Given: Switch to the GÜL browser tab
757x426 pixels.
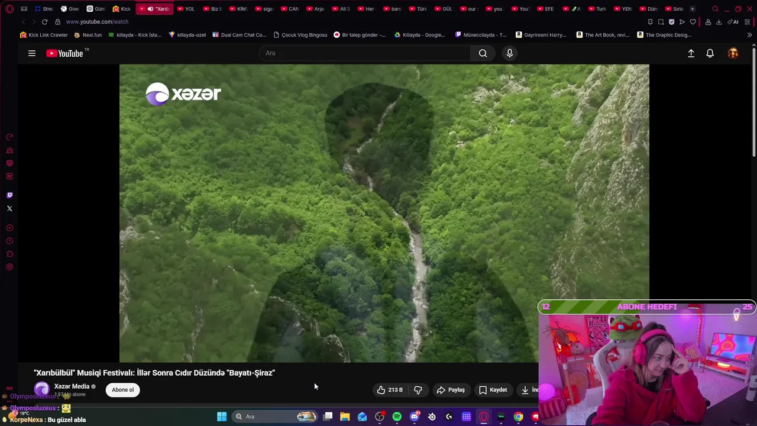Looking at the screenshot, I should [443, 9].
